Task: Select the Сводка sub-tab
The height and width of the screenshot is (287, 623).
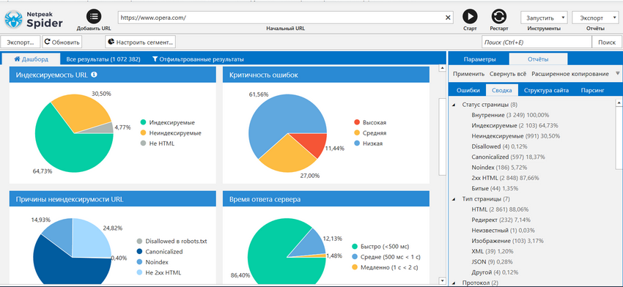Action: click(x=501, y=90)
